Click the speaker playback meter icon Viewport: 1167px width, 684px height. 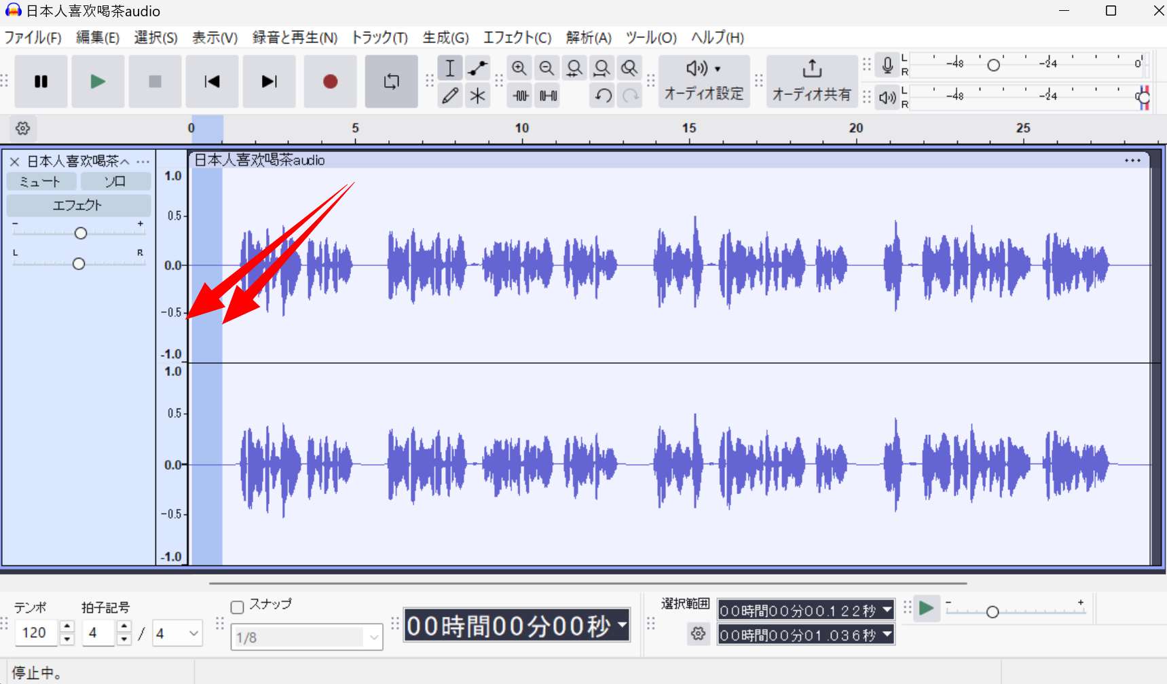(x=887, y=98)
